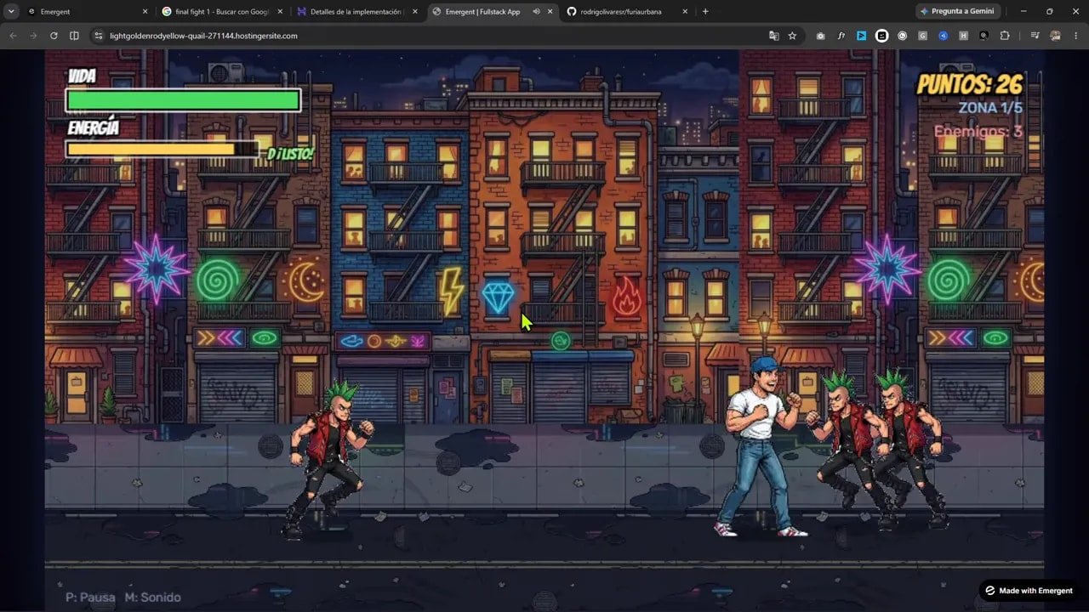Screen dimensions: 1089x612
Task: Click the M: Sonido hint text
Action: [x=152, y=598]
